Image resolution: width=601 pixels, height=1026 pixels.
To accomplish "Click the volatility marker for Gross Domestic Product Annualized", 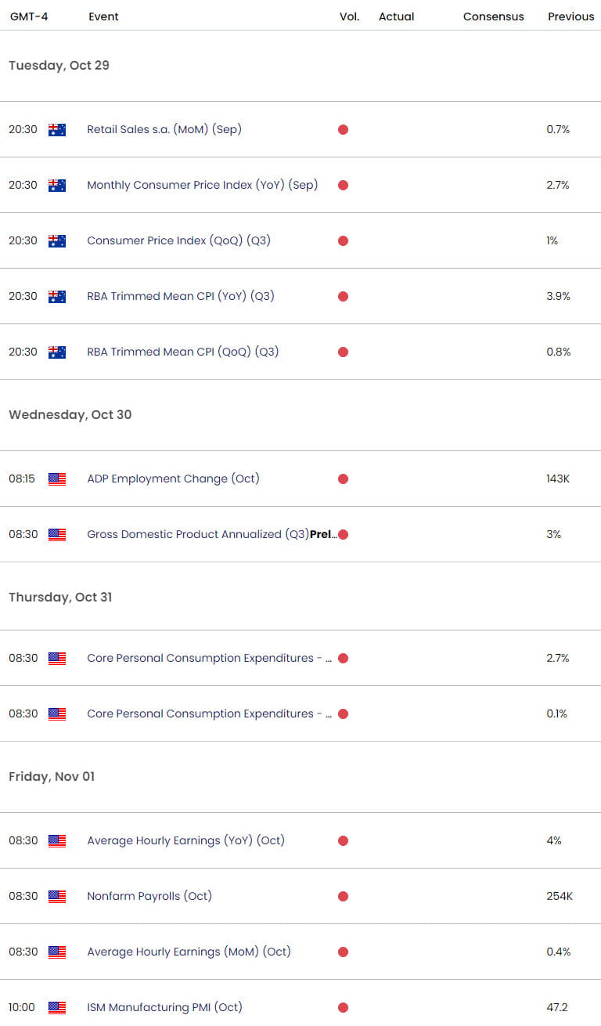I will click(x=343, y=534).
